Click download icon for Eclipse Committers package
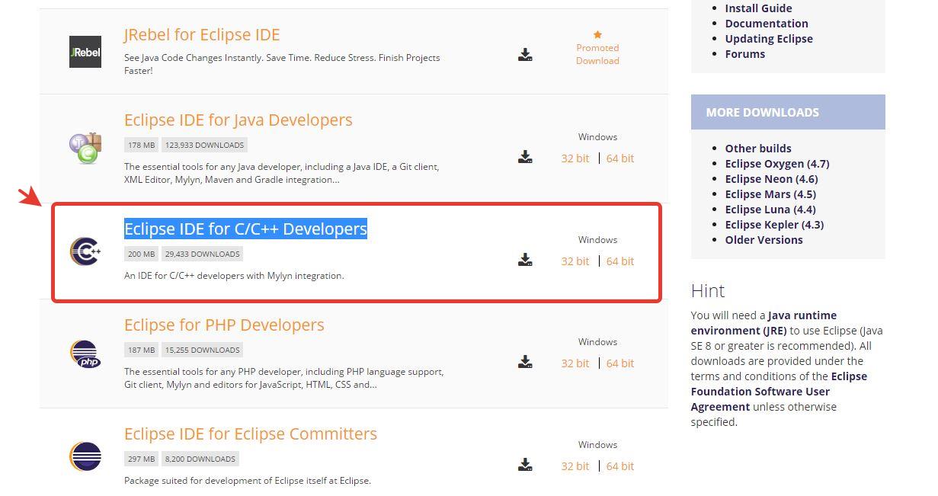 pos(525,465)
